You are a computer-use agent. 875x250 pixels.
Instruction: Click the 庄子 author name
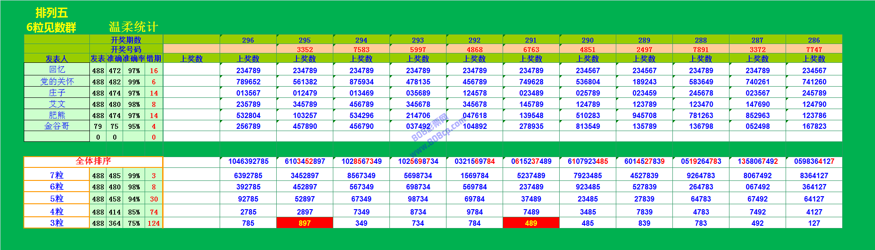point(57,92)
